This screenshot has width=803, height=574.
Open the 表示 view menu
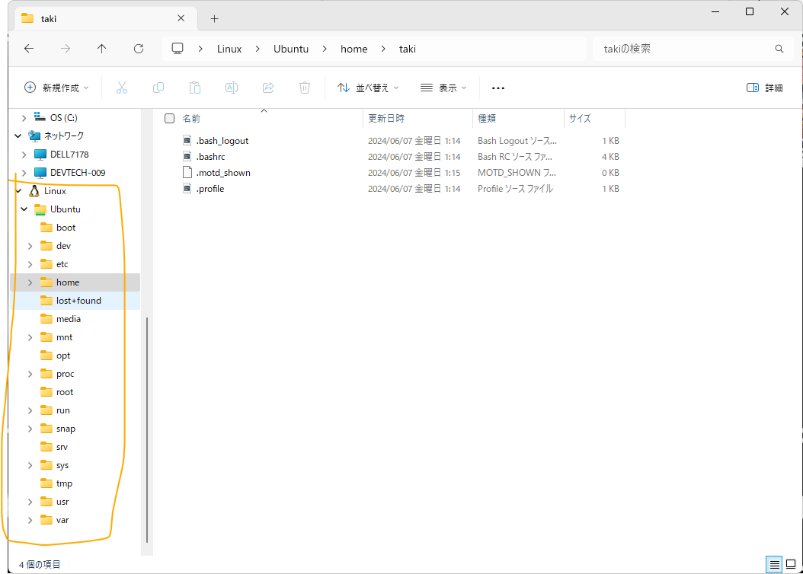[x=443, y=88]
